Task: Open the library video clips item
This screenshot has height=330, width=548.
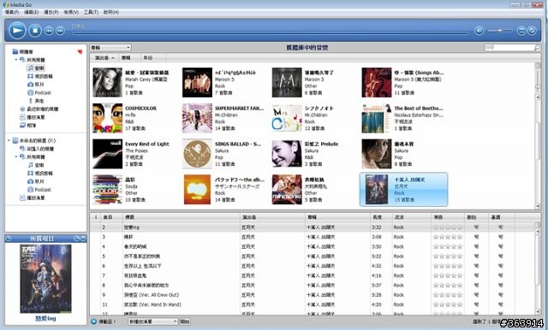Action: pos(40,76)
